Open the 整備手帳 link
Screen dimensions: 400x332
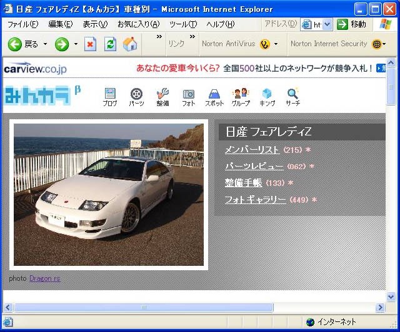(243, 183)
